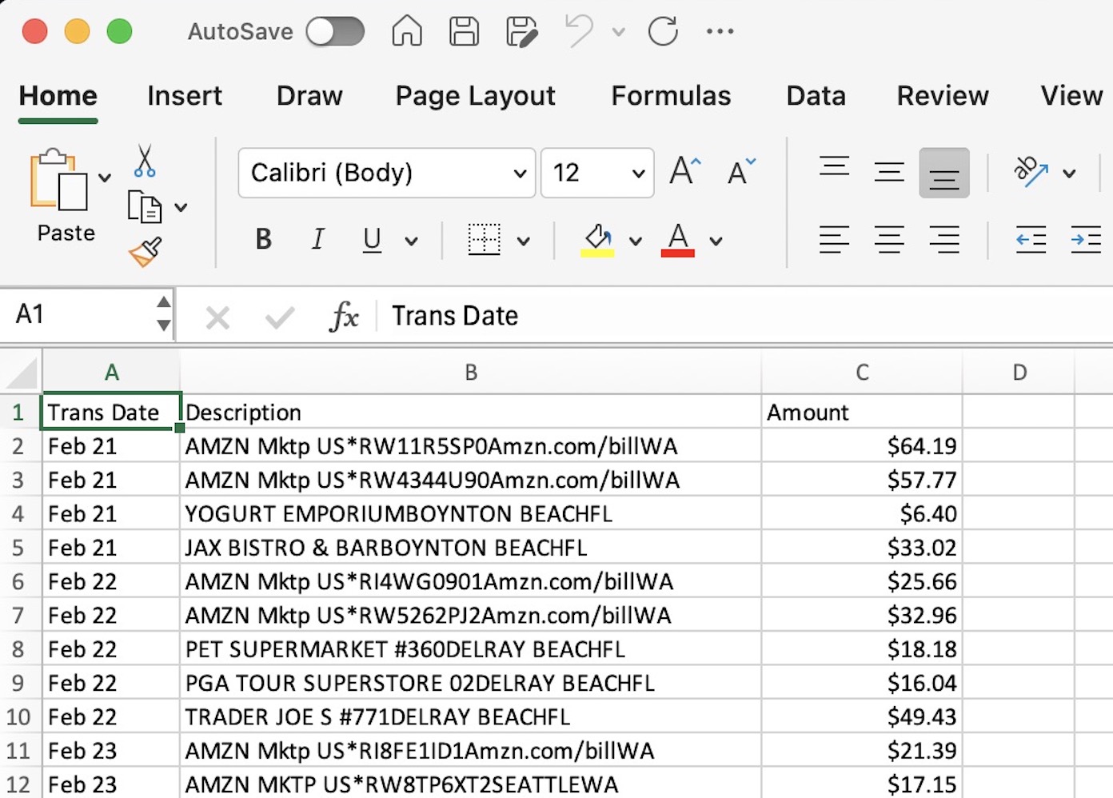Open the Formulas tab
Screen dimensions: 1113x798
671,96
